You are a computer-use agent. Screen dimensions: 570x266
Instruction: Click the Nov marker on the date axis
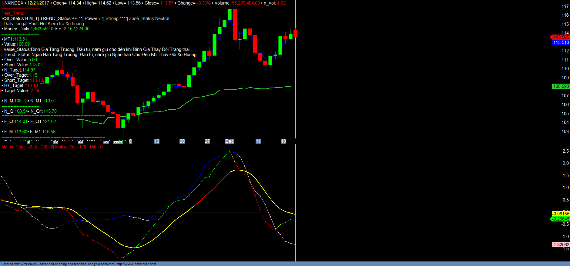118,141
